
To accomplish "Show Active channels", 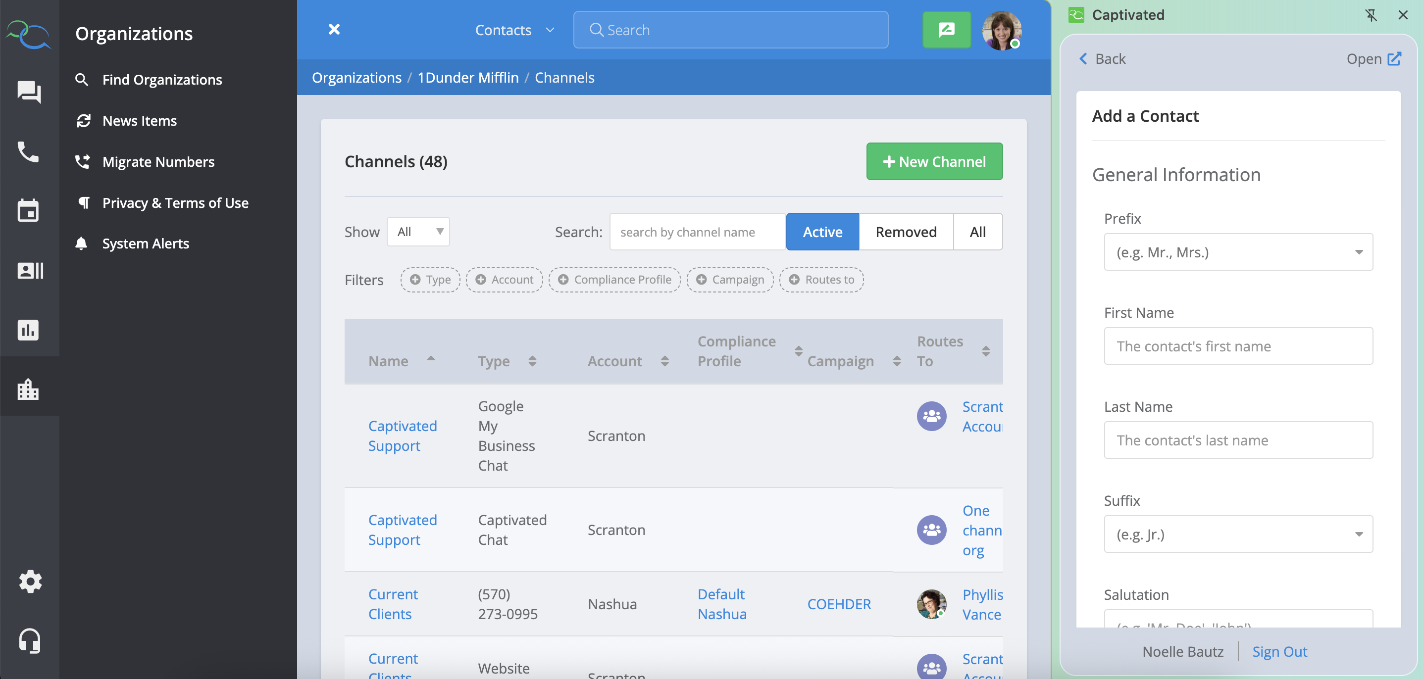I will click(822, 232).
